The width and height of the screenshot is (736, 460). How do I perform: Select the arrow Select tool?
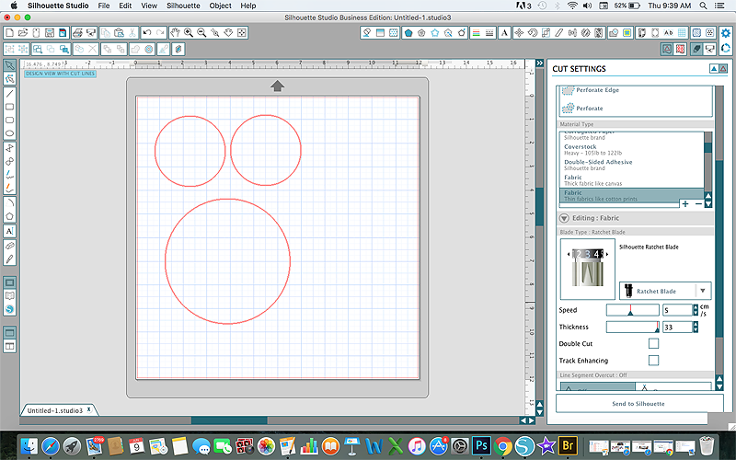click(x=9, y=64)
